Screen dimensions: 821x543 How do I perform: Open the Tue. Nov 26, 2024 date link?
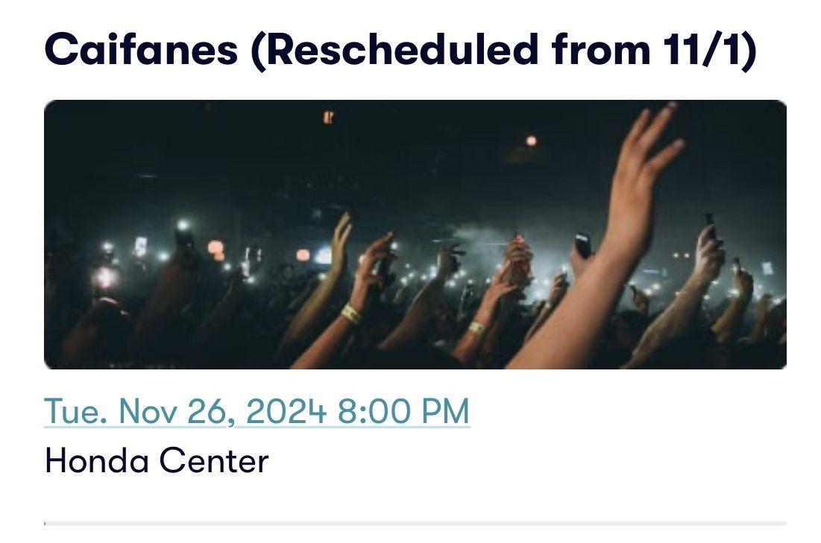[x=257, y=412]
